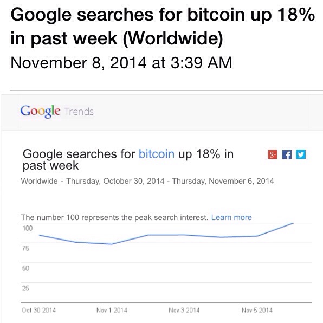
Task: Click the Worldwide date range subtitle
Action: [147, 181]
